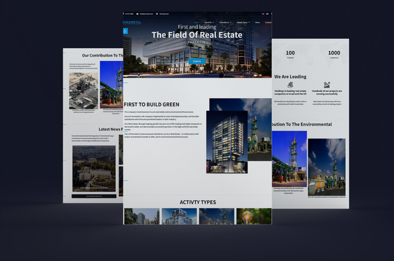The height and width of the screenshot is (261, 394).
Task: Click the lit skyscraper image on center page
Action: pyautogui.click(x=227, y=142)
